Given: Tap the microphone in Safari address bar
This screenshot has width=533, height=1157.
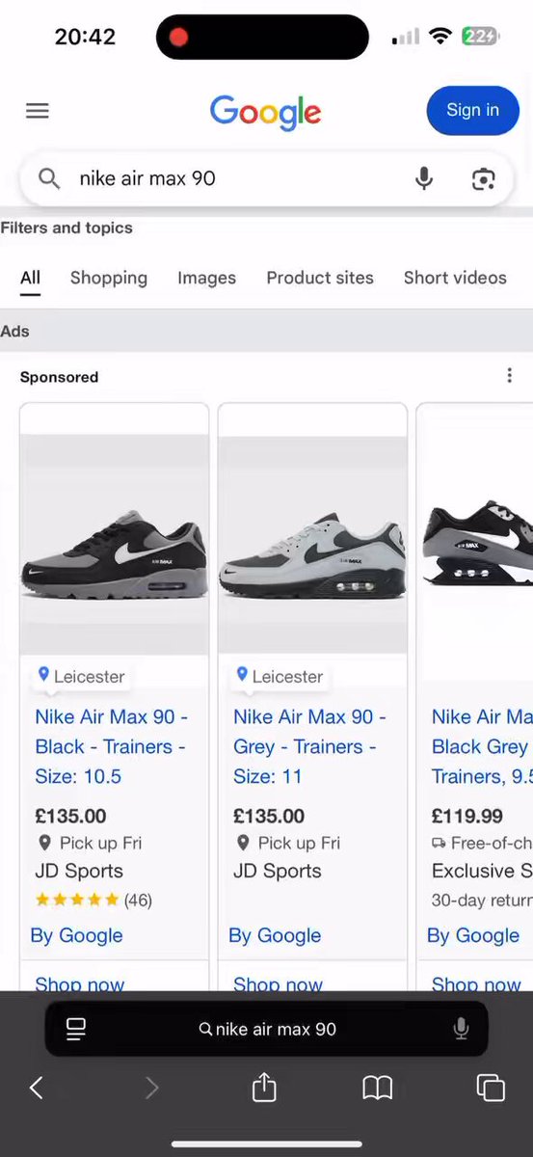Looking at the screenshot, I should pyautogui.click(x=461, y=1029).
